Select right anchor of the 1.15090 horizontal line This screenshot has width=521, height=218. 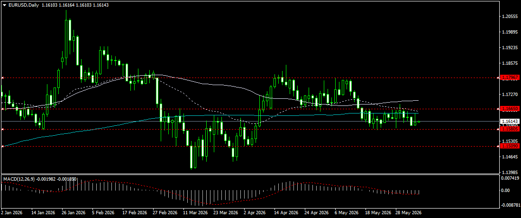[x=498, y=146]
